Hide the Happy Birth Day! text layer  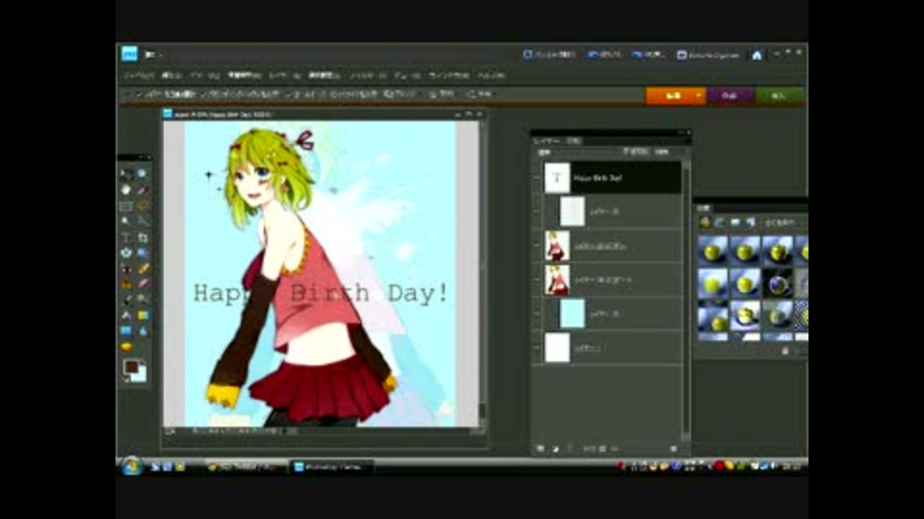537,177
